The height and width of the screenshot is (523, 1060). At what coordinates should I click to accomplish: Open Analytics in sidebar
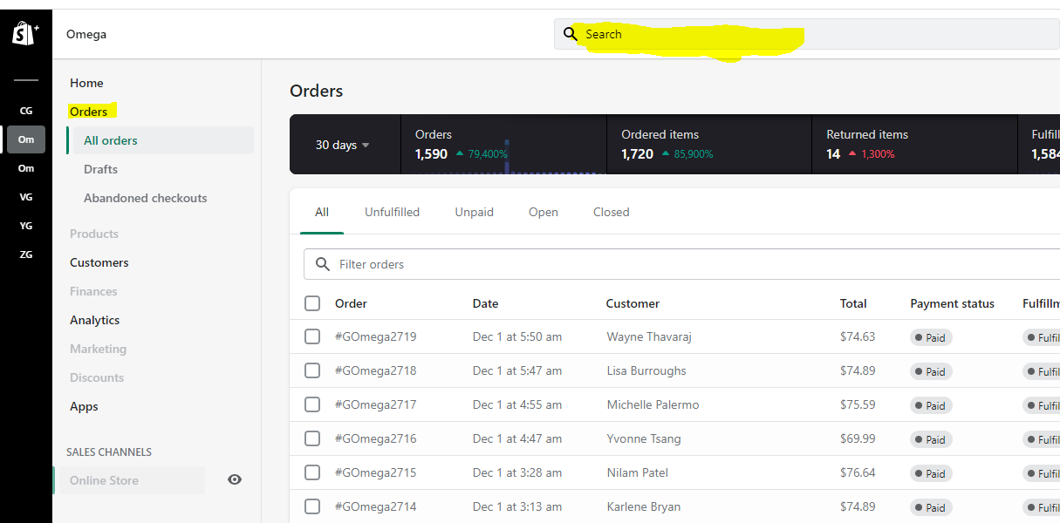95,320
